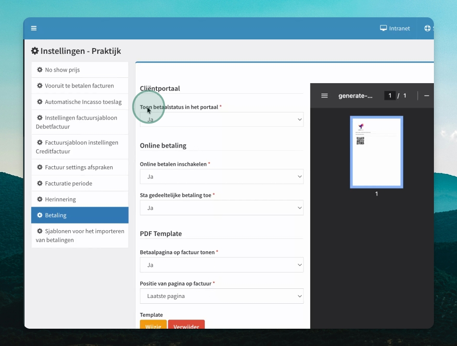
Task: Click the Intranet monitor icon
Action: pos(383,28)
